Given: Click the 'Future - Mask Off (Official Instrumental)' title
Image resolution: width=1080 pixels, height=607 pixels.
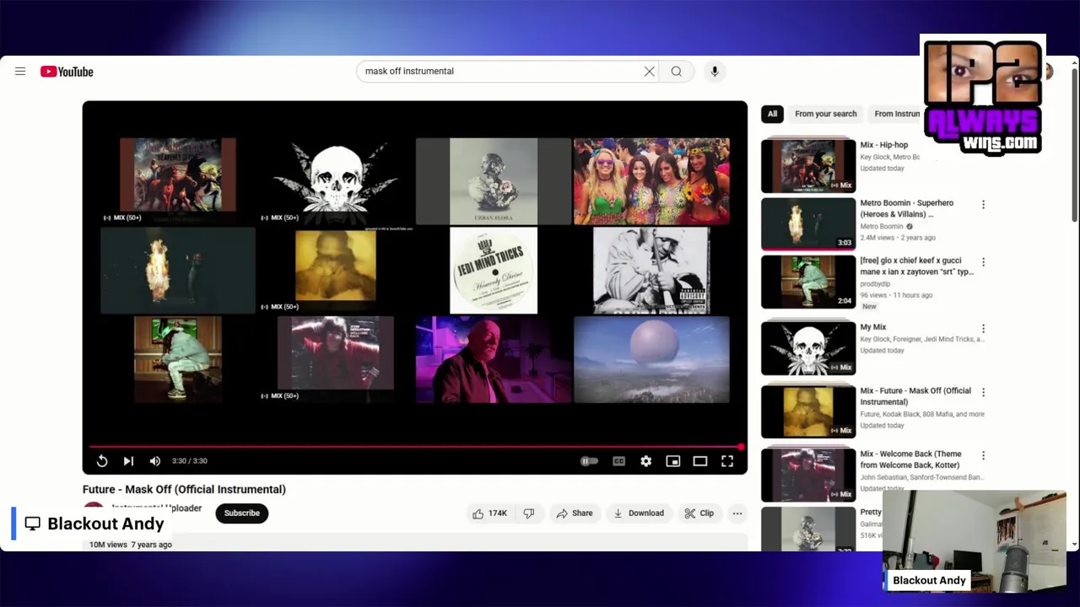Looking at the screenshot, I should pos(184,490).
